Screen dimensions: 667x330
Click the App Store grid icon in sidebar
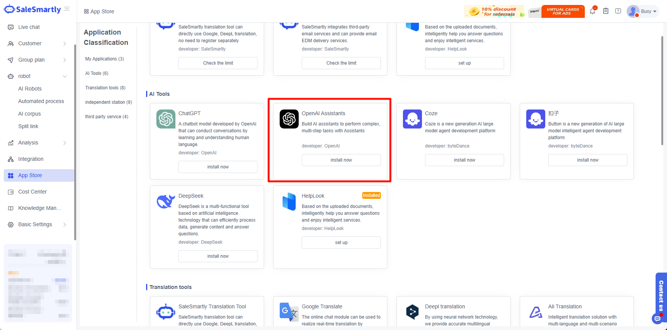click(11, 175)
